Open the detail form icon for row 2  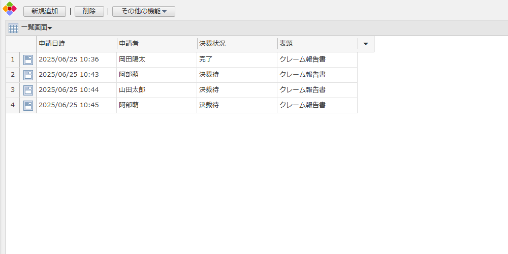(28, 75)
